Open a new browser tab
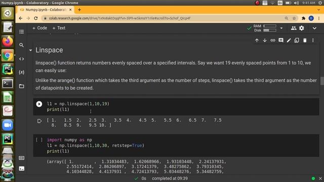324x182 pixels. click(79, 10)
